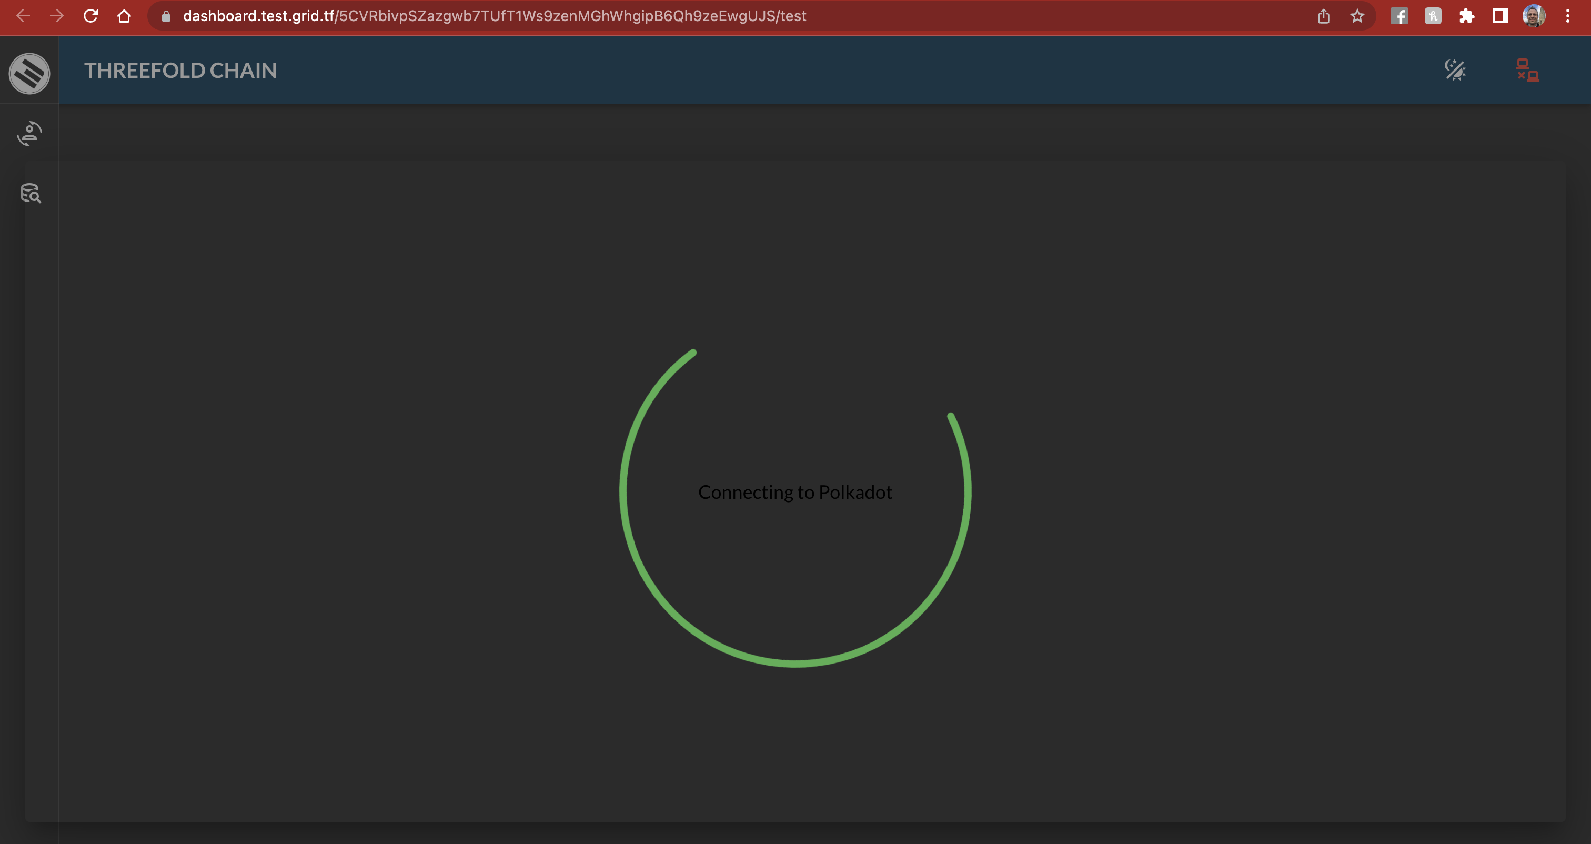Click the address bar URL field
Viewport: 1591px width, 844px height.
(x=494, y=16)
